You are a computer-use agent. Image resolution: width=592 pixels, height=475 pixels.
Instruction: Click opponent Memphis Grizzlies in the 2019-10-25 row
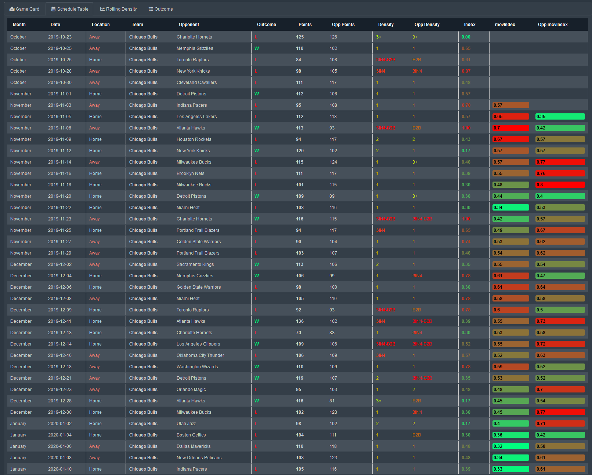[x=195, y=48]
